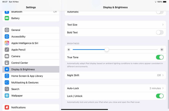Tap the General gear icon
The width and height of the screenshot is (169, 111).
7,30
